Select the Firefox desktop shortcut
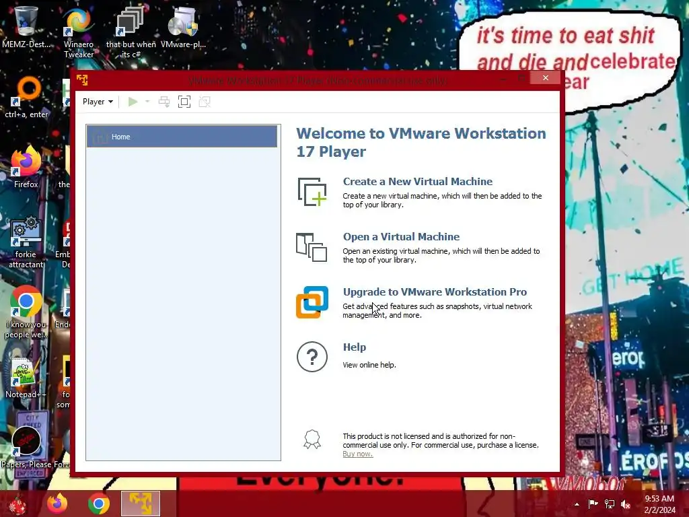Screen dimensions: 689x517 tap(26, 167)
